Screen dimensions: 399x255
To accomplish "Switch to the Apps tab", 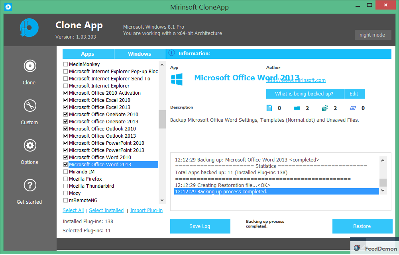I will 88,54.
